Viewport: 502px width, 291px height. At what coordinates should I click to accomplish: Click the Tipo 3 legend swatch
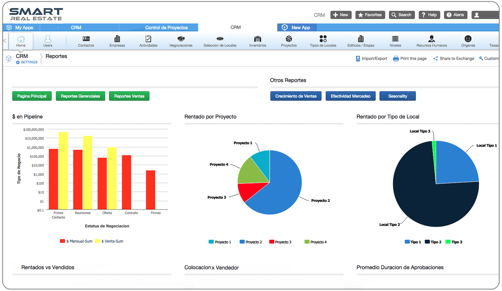click(x=448, y=242)
